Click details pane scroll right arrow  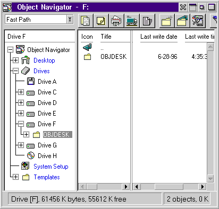pyautogui.click(x=203, y=187)
